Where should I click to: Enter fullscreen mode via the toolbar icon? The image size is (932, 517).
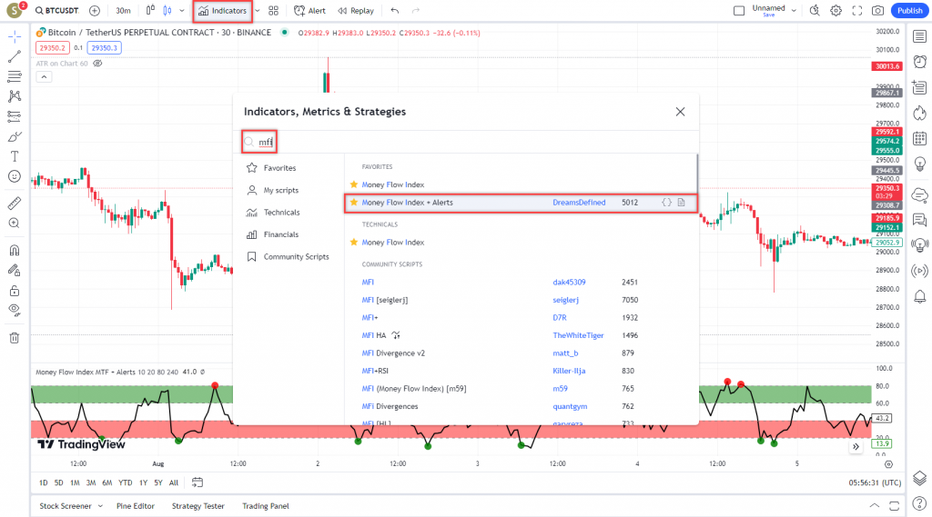856,11
